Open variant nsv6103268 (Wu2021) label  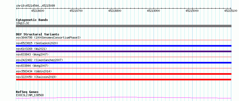coord(31,49)
